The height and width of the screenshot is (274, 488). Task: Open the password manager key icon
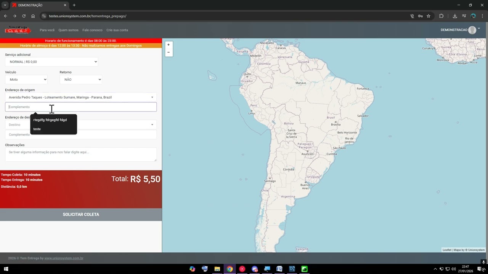[420, 16]
